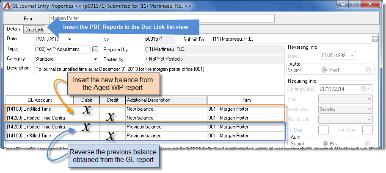The height and width of the screenshot is (173, 386).
Task: Click the Debit cell of Previous balance Contra row
Action: [x=87, y=127]
